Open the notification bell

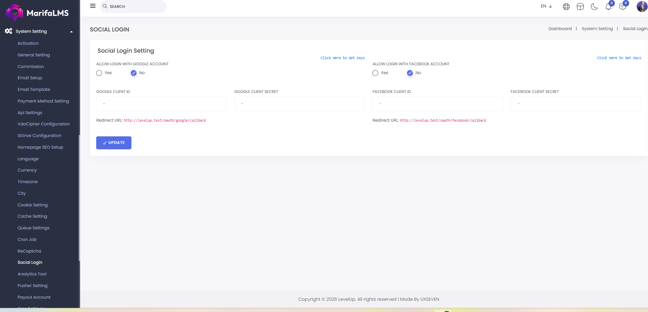tap(608, 6)
